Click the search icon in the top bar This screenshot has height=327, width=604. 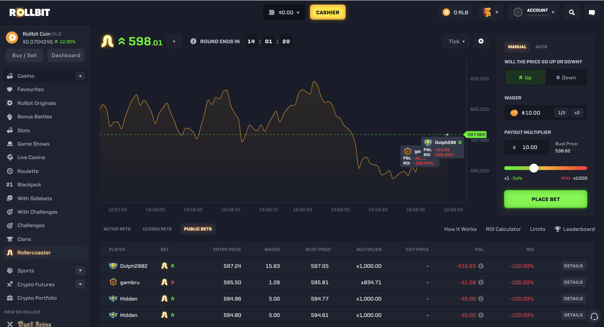point(571,12)
